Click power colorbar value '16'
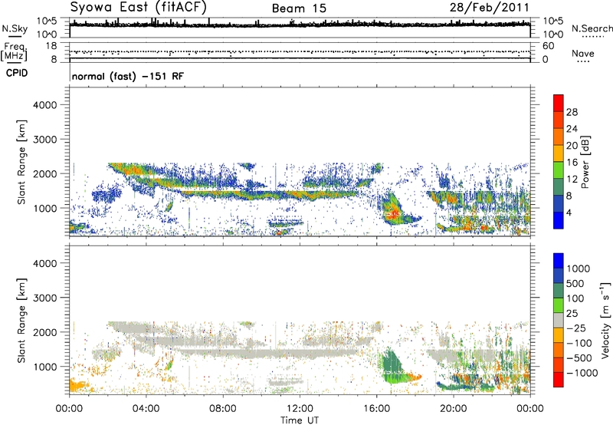This screenshot has width=613, height=425. tap(572, 163)
